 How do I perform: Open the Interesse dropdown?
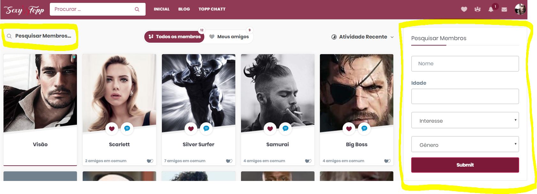click(465, 120)
